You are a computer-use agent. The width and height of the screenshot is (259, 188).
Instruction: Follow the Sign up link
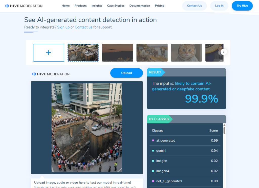click(x=63, y=27)
